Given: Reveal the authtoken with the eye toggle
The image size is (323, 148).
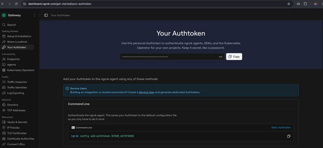Looking at the screenshot, I should pyautogui.click(x=220, y=57).
